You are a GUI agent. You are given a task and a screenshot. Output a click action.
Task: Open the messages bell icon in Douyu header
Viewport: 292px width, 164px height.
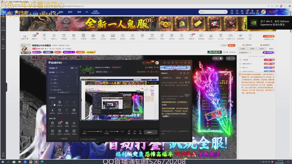pos(247,11)
